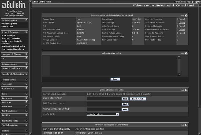Go to Control Panel Home
The width and height of the screenshot is (201, 135).
pyautogui.click(x=14, y=11)
